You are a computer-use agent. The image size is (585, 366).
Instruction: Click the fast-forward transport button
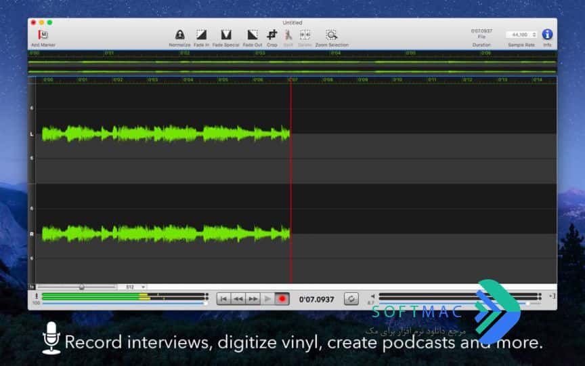[253, 299]
